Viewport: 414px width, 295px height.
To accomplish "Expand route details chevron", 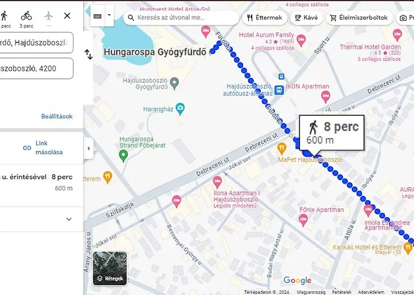I will tap(69, 219).
